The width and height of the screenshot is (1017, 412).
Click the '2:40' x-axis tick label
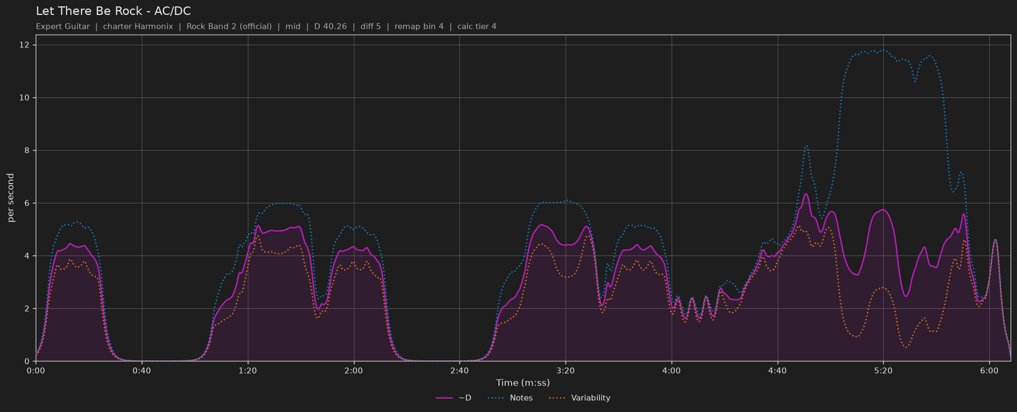[x=459, y=371]
